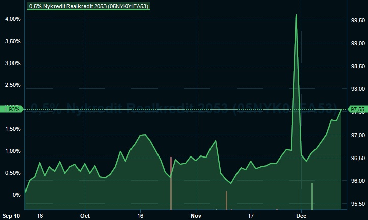Click the 98,00 label on the price axis

coord(357,89)
